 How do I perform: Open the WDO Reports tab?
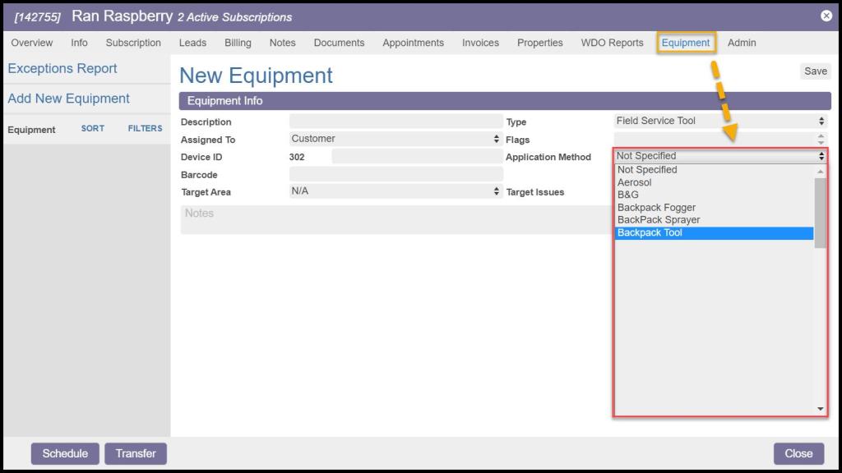point(612,43)
